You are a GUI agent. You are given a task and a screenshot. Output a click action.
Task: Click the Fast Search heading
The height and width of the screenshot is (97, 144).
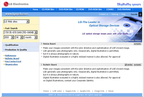point(11,28)
